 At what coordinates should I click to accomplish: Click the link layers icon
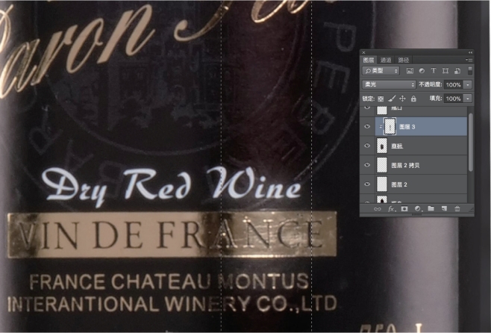pyautogui.click(x=378, y=208)
